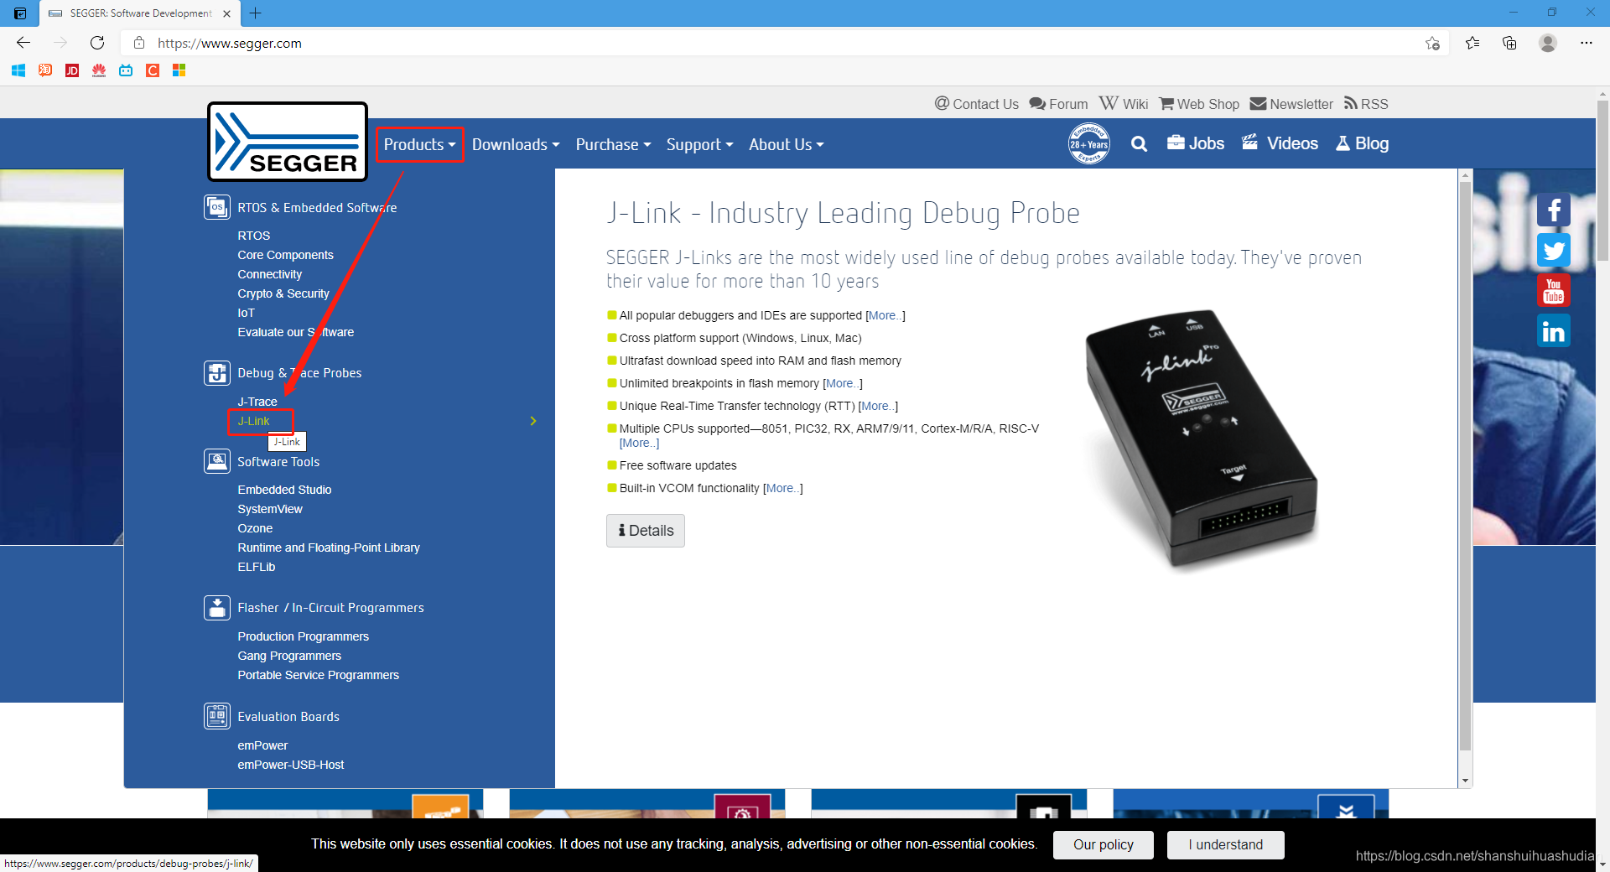Open SEGGER LinkedIn page icon

pos(1553,331)
